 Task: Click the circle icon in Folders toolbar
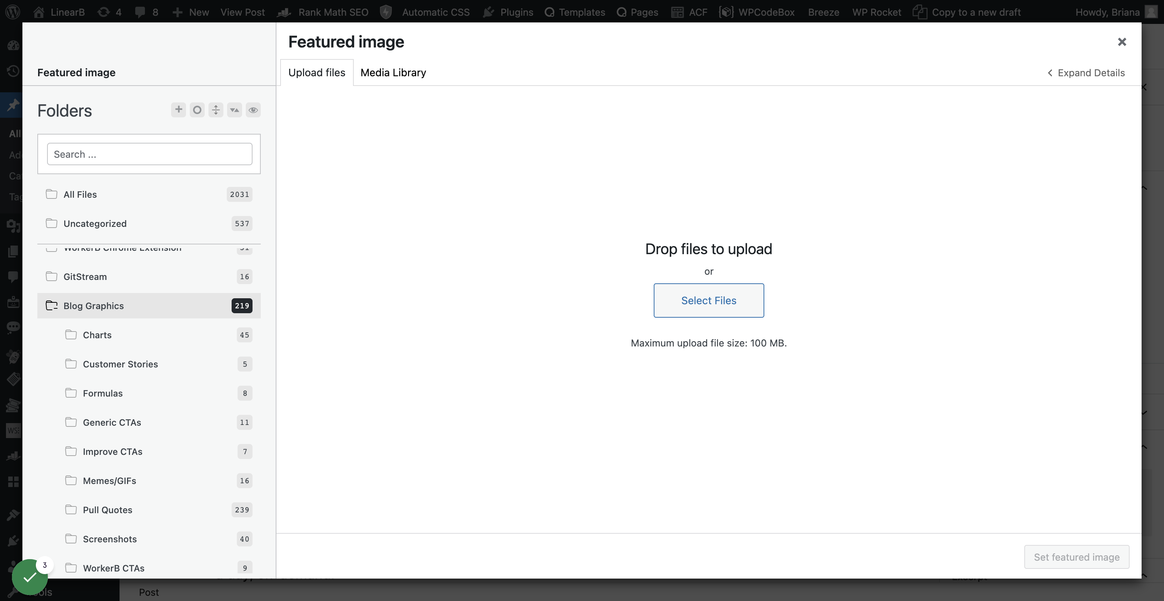pyautogui.click(x=197, y=110)
